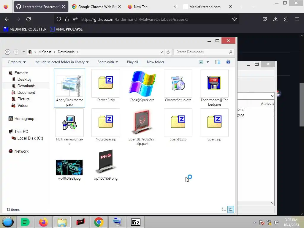The image size is (304, 228).
Task: Open view options dropdown arrow
Action: click(x=208, y=62)
